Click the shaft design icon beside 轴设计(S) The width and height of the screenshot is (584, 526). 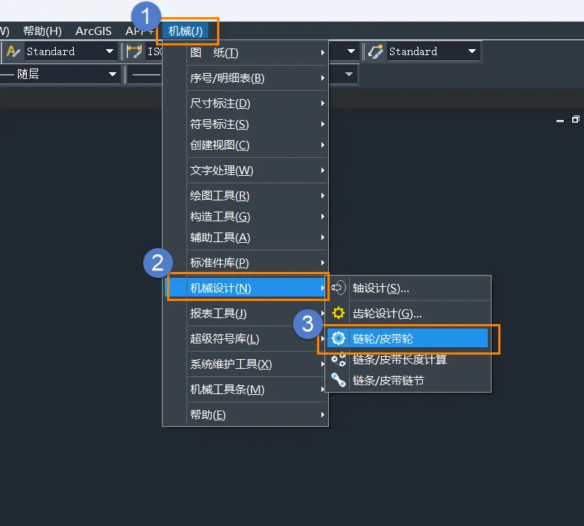[x=338, y=288]
